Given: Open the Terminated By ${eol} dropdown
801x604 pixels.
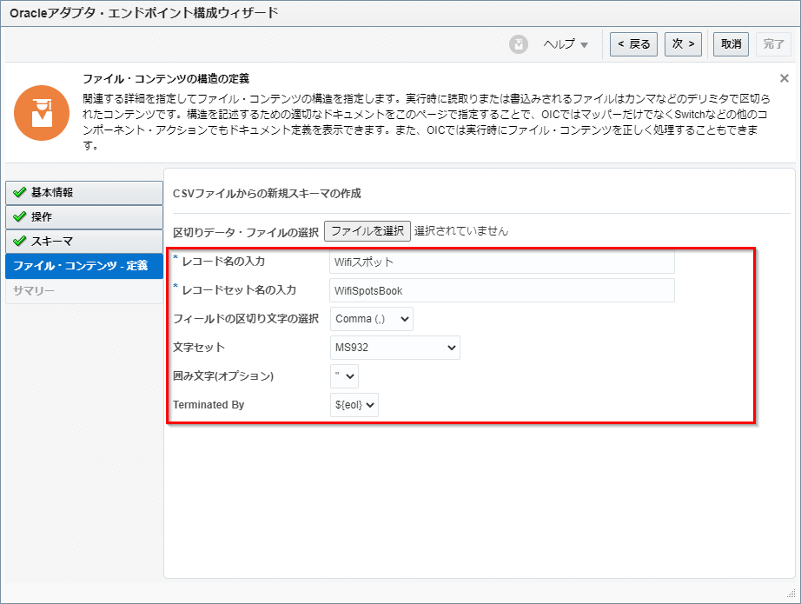Looking at the screenshot, I should click(354, 405).
